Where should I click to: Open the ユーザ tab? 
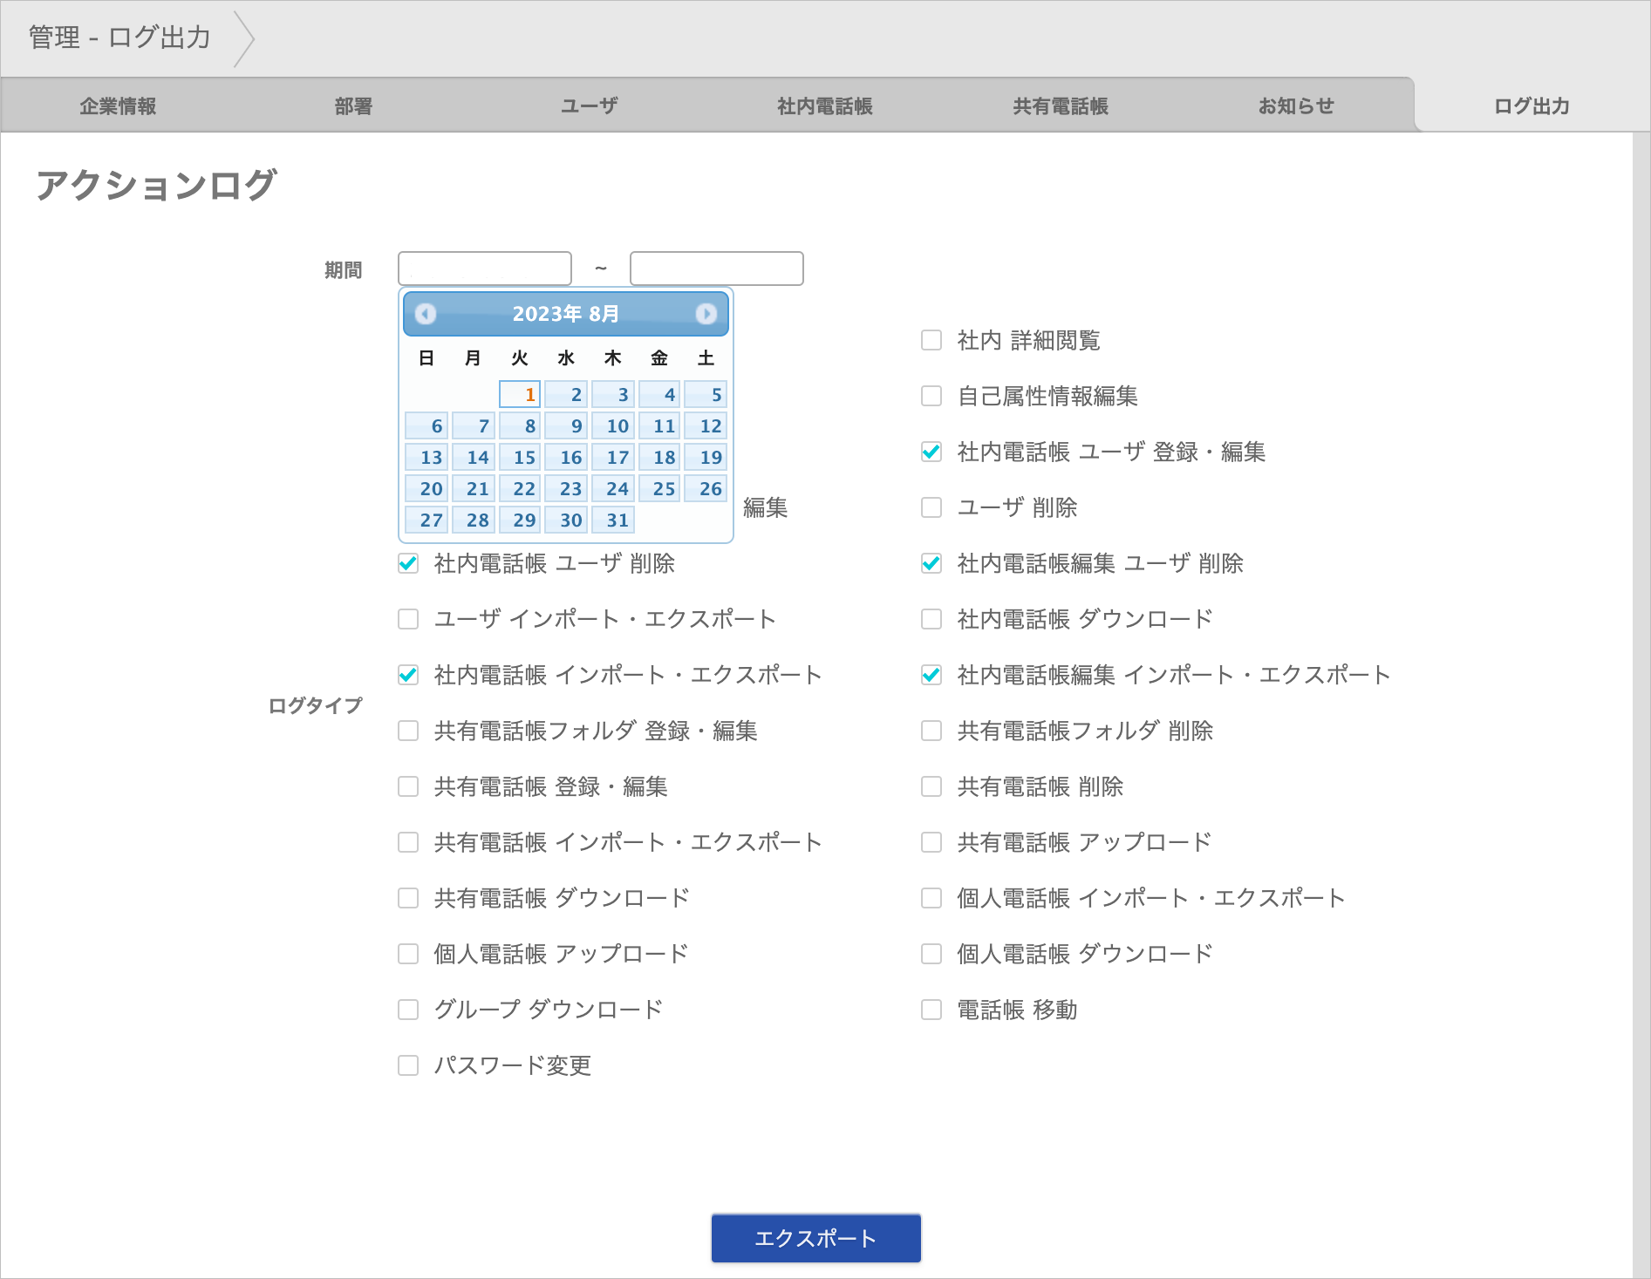click(x=589, y=106)
